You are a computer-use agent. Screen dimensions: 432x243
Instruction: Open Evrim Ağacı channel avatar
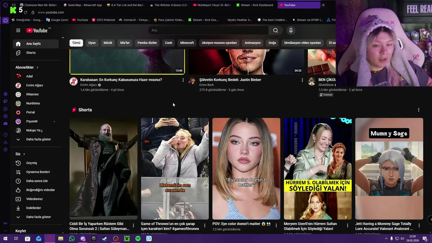click(x=74, y=81)
